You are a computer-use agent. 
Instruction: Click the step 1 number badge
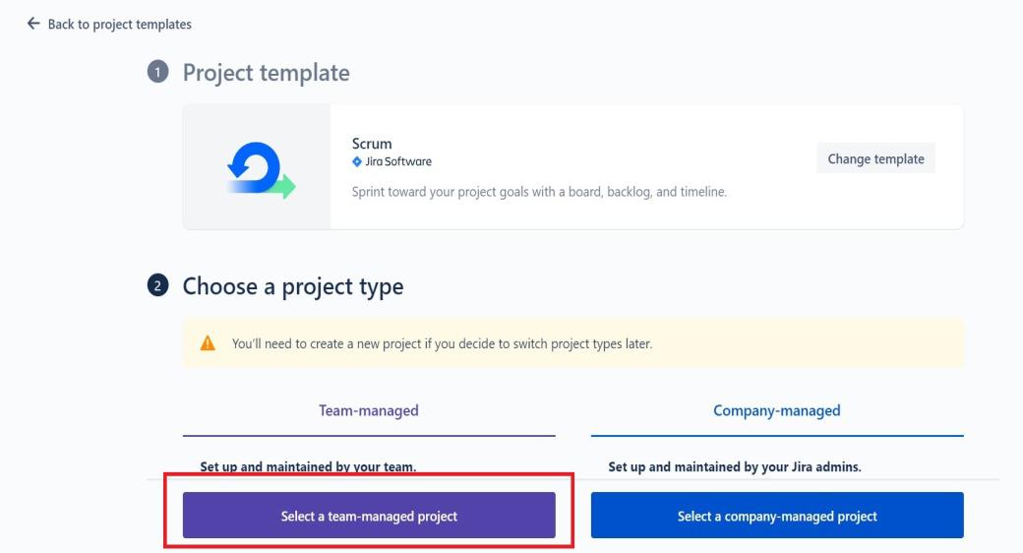(x=157, y=74)
